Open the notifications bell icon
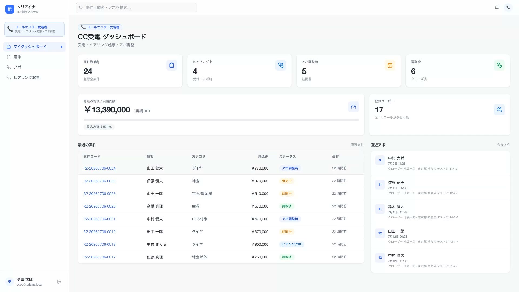Image resolution: width=519 pixels, height=292 pixels. coord(497,8)
